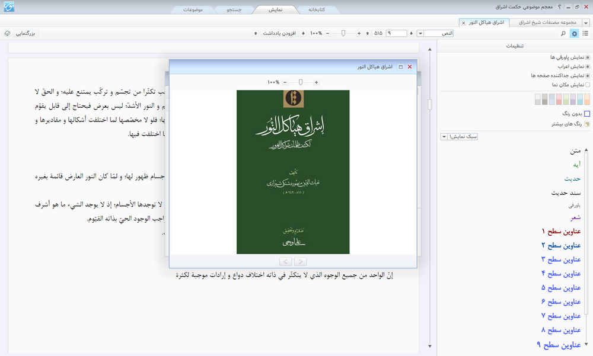Viewport: 593px width, 356px height.
Task: Click افزودن یادداشت add note button
Action: point(279,34)
